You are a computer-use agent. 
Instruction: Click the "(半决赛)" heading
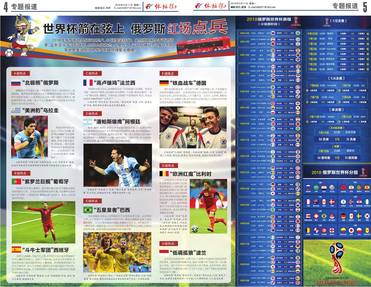pyautogui.click(x=336, y=110)
